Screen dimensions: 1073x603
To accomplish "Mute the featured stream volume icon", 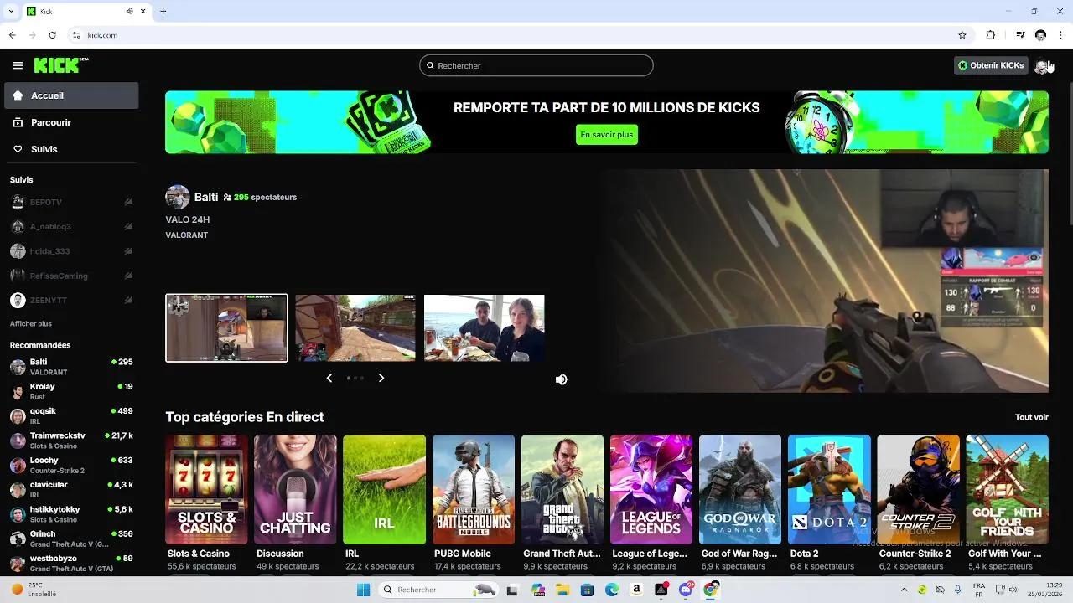I will [x=562, y=379].
